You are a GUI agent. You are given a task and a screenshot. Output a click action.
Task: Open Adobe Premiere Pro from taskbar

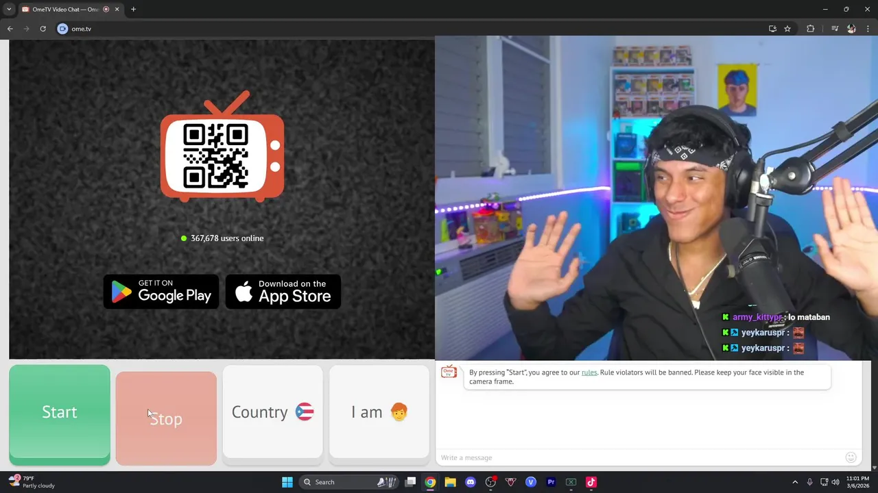[551, 482]
